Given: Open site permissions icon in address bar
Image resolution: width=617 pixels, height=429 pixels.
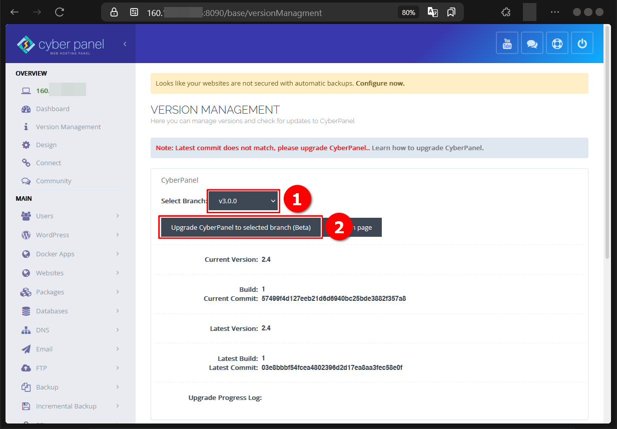Looking at the screenshot, I should click(134, 13).
